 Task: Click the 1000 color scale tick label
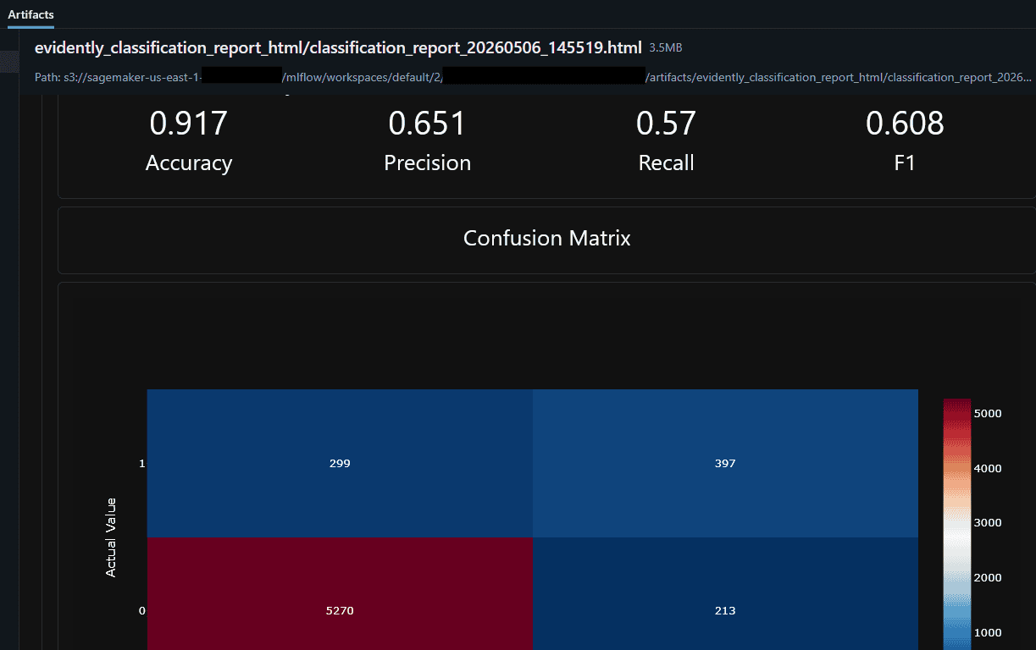pos(988,632)
